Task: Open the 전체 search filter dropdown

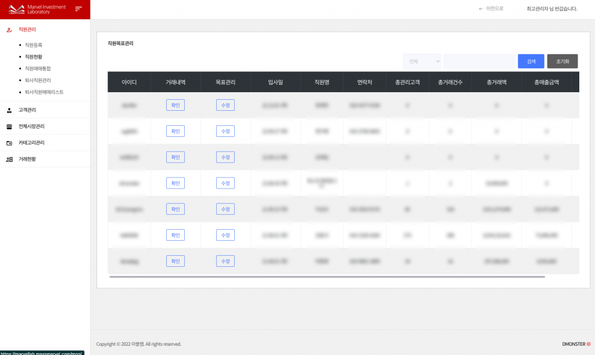Action: click(x=422, y=61)
